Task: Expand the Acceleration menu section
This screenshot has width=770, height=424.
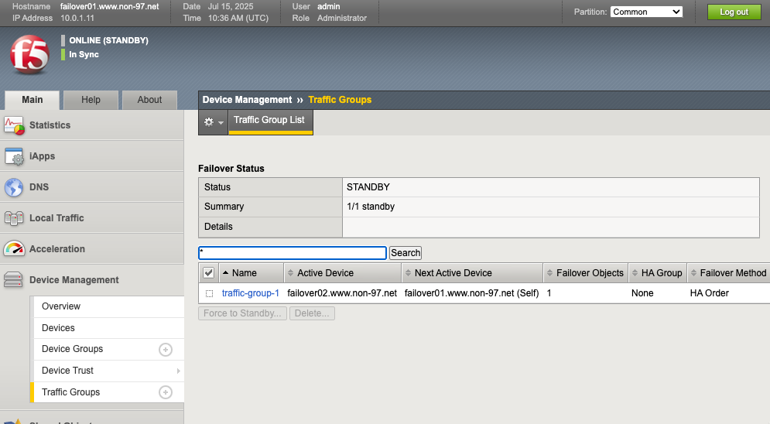Action: 92,249
